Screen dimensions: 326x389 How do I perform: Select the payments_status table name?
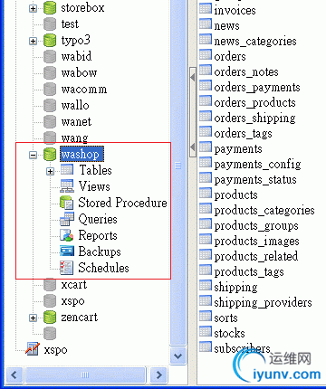coord(255,180)
